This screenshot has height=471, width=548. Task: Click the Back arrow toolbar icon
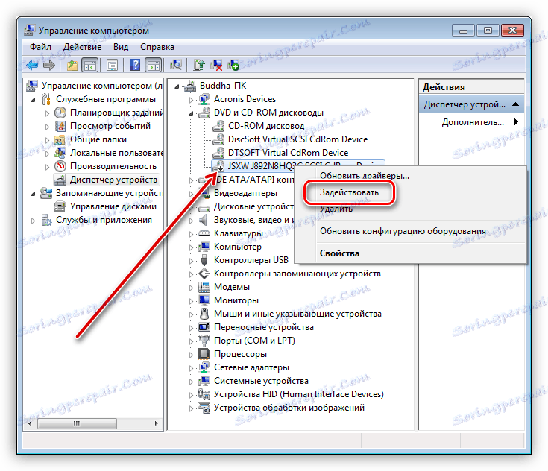[32, 65]
